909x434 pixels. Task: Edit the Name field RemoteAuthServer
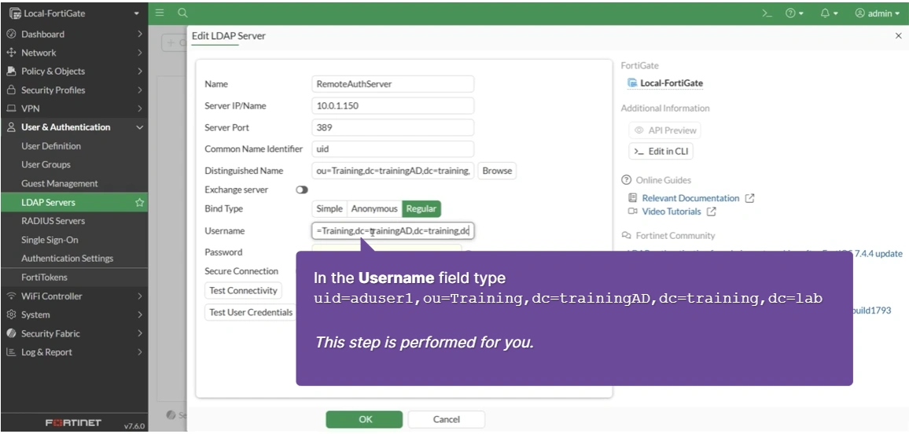392,84
